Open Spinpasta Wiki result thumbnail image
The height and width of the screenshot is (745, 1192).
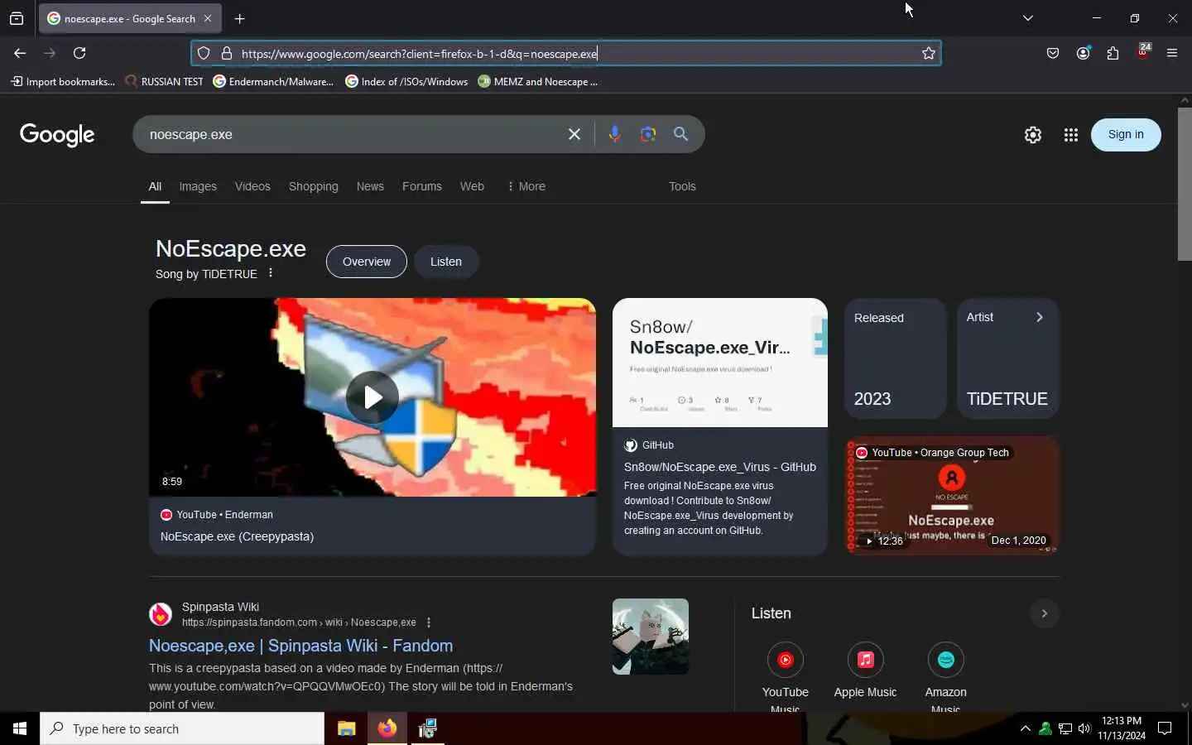pos(651,637)
